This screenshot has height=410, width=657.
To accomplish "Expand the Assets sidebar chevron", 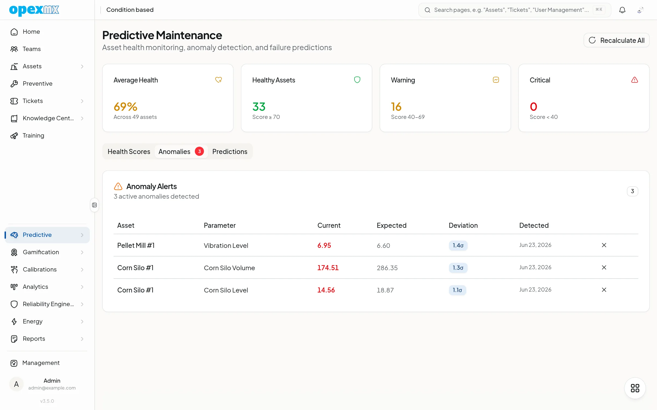I will coord(82,66).
